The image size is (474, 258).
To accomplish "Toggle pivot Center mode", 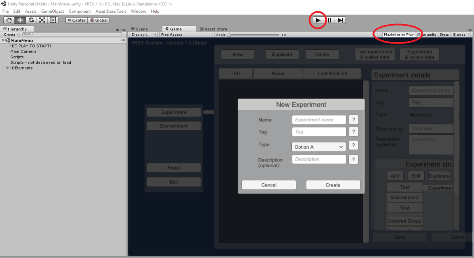I will tap(77, 20).
